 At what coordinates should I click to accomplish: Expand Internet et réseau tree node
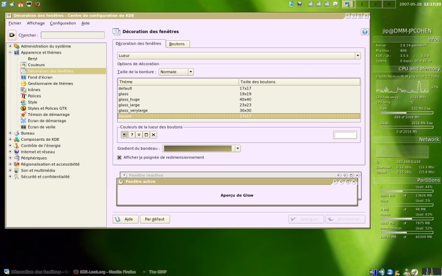pyautogui.click(x=10, y=151)
